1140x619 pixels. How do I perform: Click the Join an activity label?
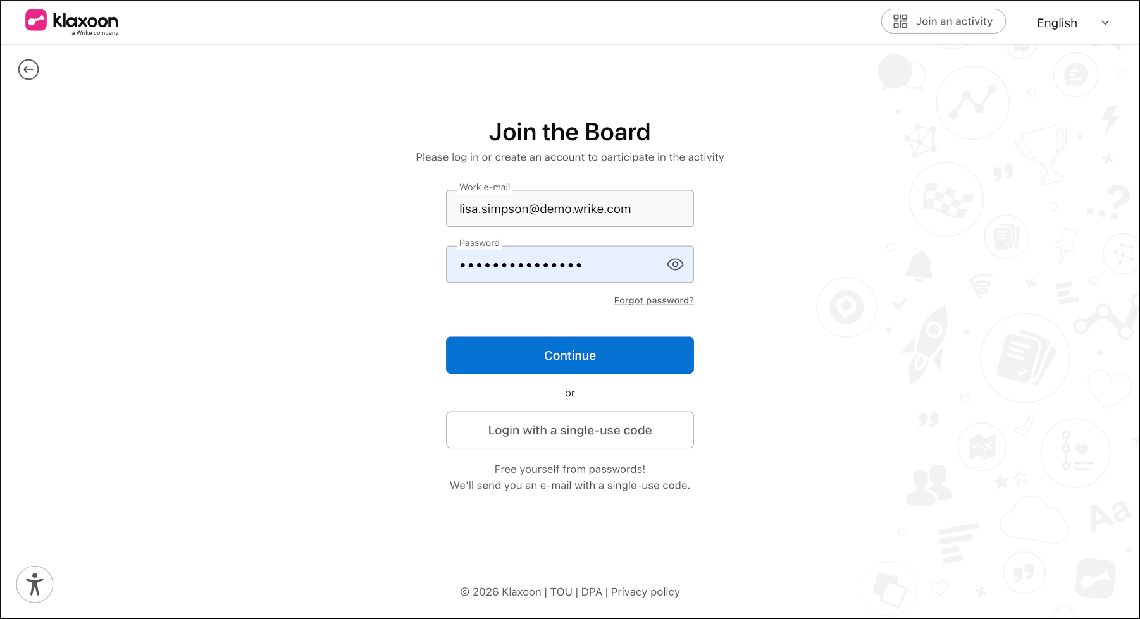pyautogui.click(x=954, y=21)
